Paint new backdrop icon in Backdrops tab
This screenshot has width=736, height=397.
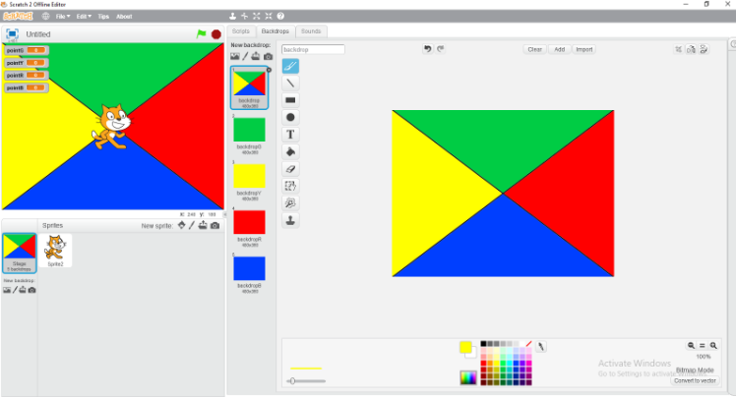point(245,56)
